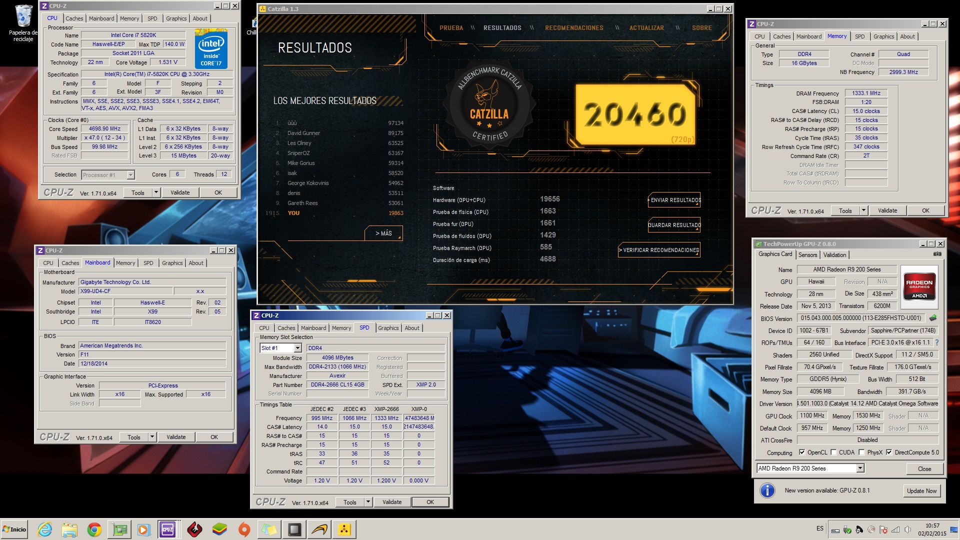Click the volume speaker tray icon
The height and width of the screenshot is (540, 960).
pyautogui.click(x=907, y=529)
